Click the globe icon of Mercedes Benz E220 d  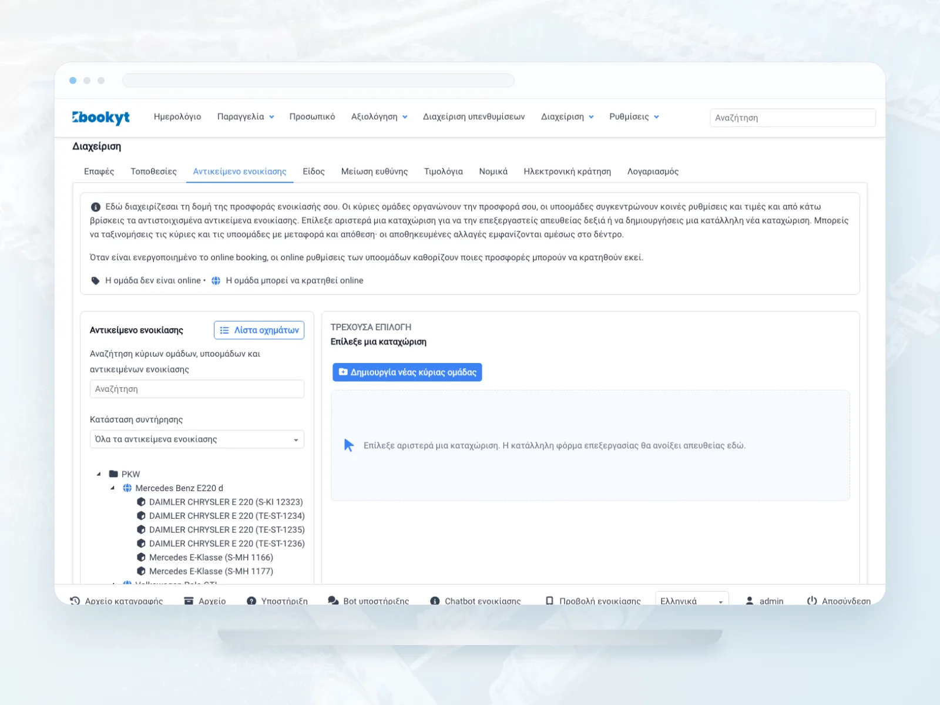127,488
